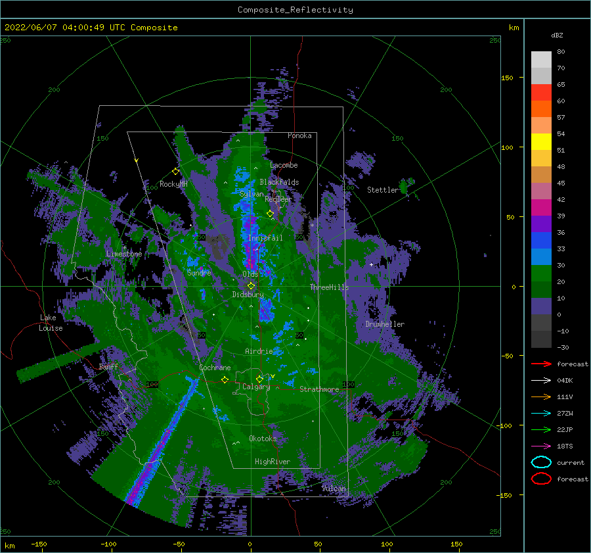Screen dimensions: 591x553
Task: Click the Lake Louise map label
Action: coord(51,323)
